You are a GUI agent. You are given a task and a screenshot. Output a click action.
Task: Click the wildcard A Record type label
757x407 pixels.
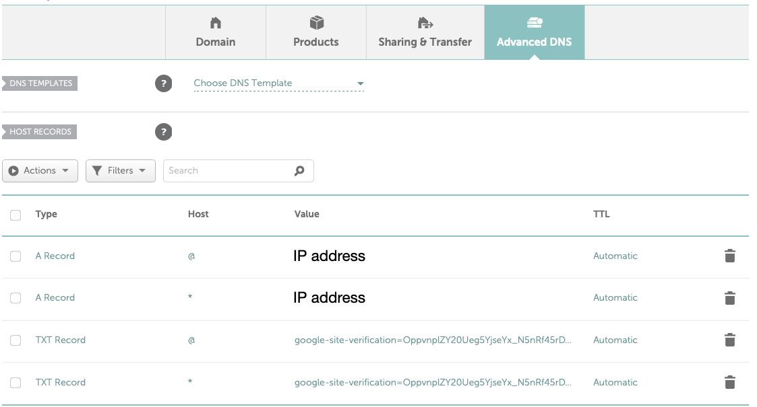[55, 297]
